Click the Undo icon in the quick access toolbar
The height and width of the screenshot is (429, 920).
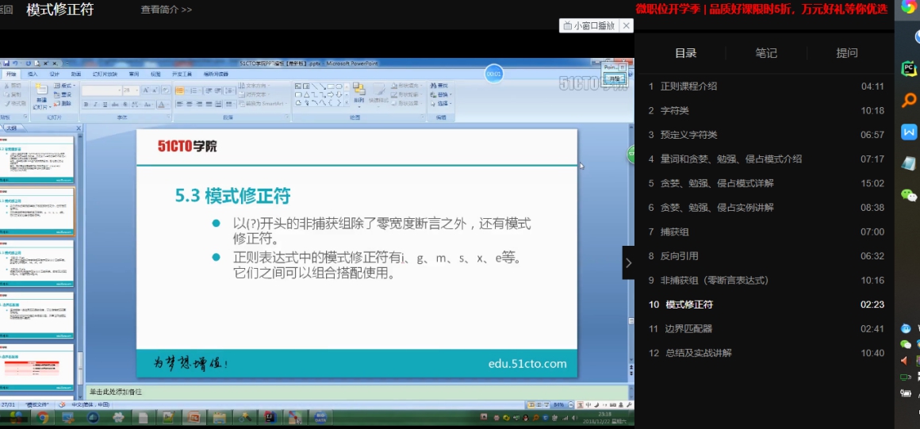pyautogui.click(x=14, y=63)
